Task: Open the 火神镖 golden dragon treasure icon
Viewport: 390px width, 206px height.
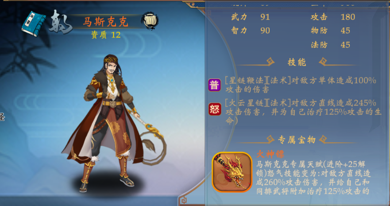Action: tap(232, 172)
